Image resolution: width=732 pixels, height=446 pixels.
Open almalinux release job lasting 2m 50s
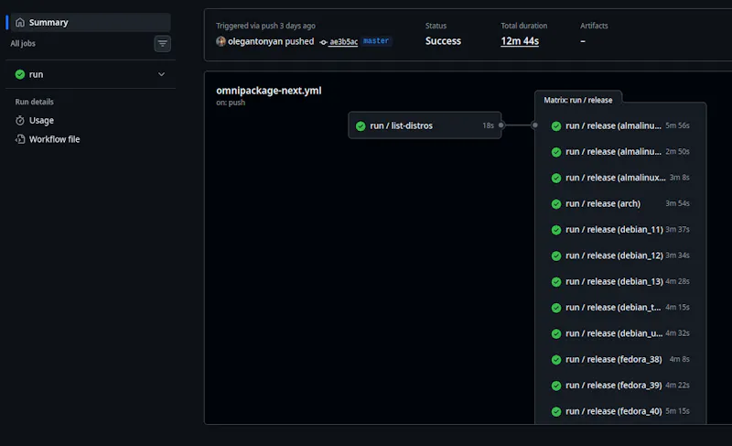620,152
